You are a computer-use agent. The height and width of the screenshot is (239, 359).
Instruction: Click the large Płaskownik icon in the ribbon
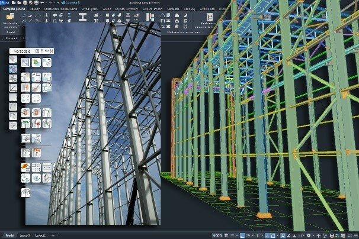[x=10, y=17]
